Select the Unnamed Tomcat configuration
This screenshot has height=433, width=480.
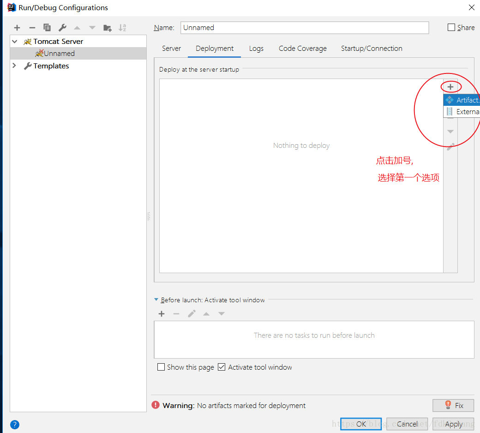78,53
